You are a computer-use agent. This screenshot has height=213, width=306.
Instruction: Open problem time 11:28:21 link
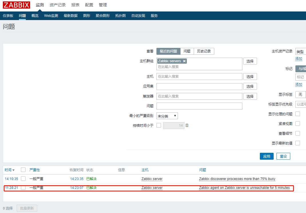pyautogui.click(x=11, y=188)
